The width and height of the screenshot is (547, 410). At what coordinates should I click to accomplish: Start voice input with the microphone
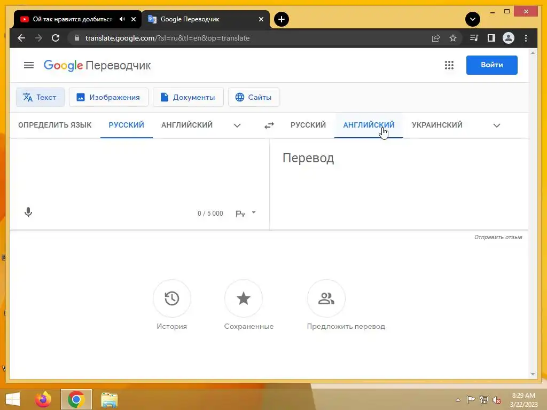point(28,212)
